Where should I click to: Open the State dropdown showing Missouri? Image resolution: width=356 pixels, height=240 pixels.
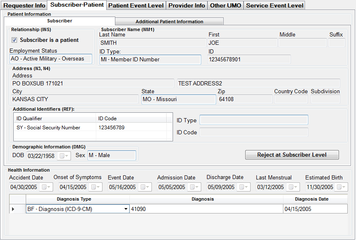(x=178, y=99)
